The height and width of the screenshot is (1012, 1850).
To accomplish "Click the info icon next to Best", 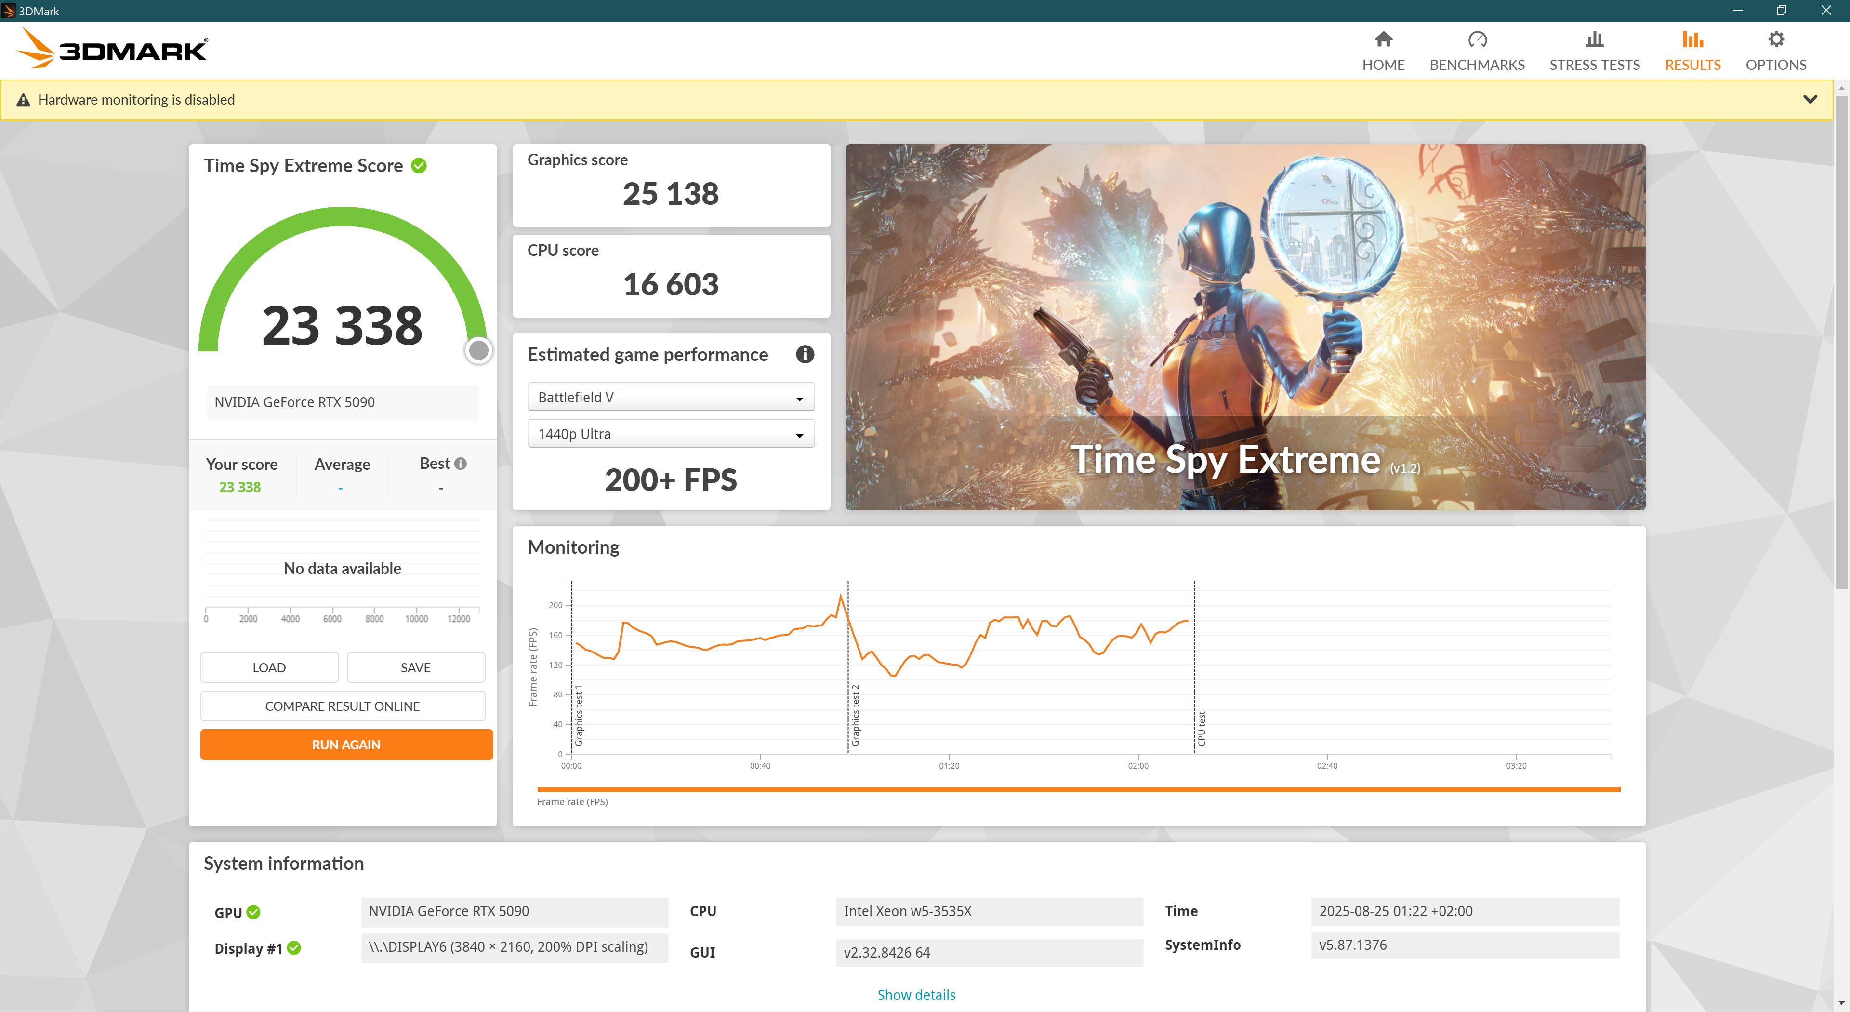I will 461,464.
